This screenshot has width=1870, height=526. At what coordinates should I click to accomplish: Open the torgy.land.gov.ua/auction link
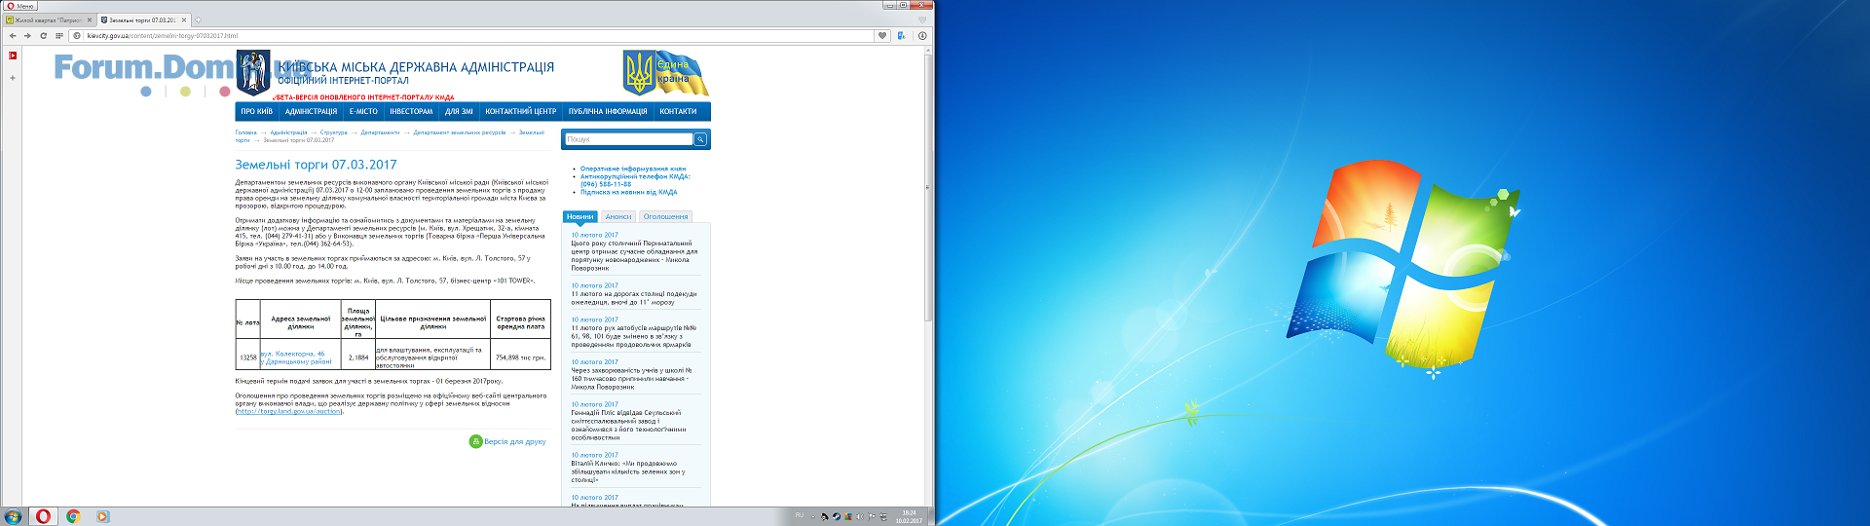pos(288,411)
